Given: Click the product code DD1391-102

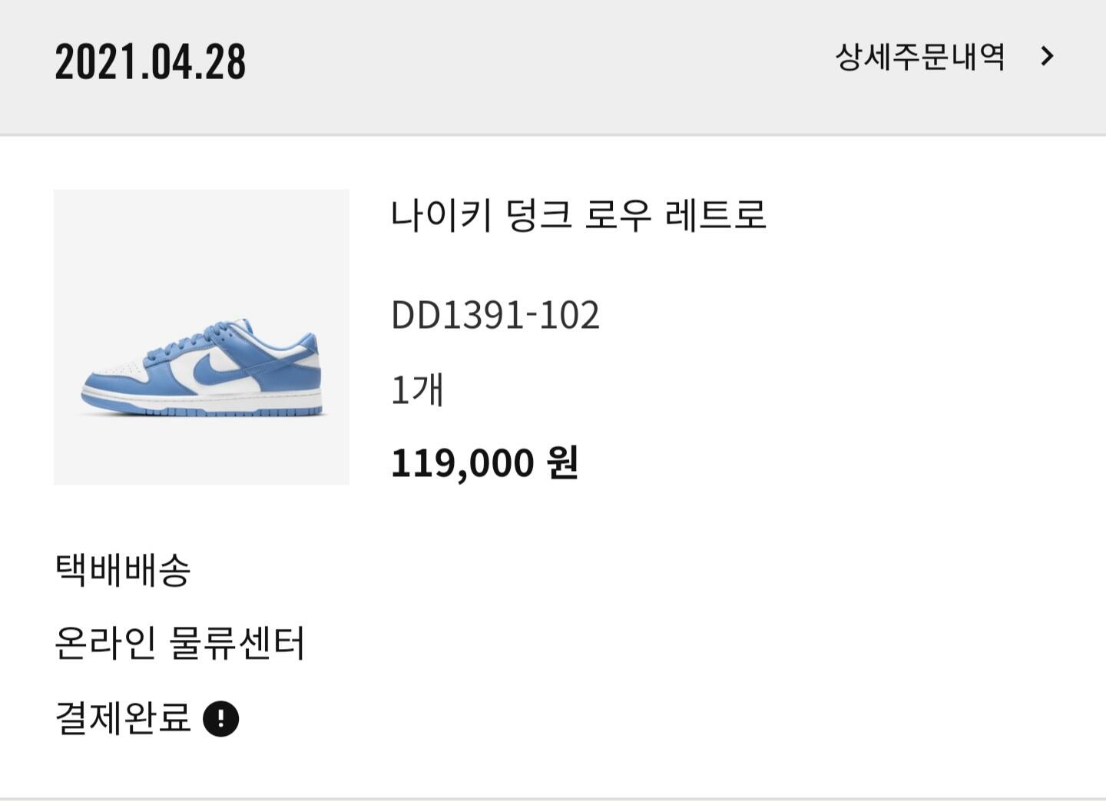Looking at the screenshot, I should coord(495,315).
